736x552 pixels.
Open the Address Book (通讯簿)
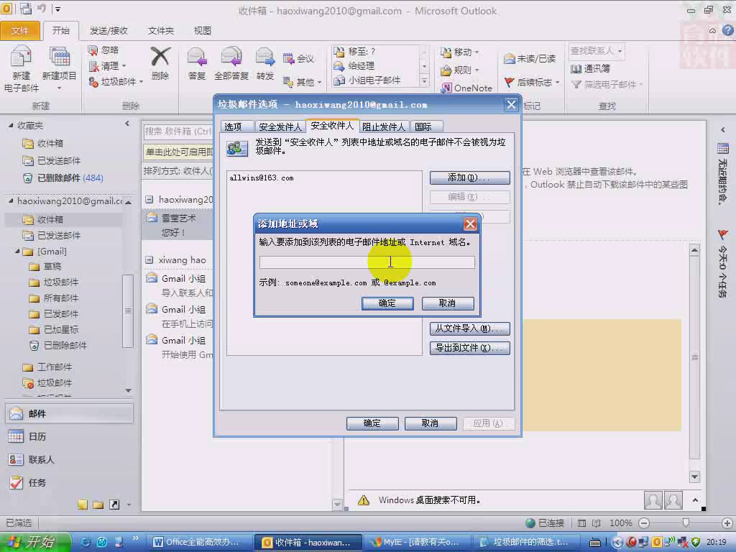click(591, 68)
